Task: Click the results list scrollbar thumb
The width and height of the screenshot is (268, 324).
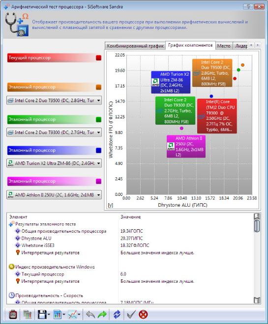Action: [257, 226]
